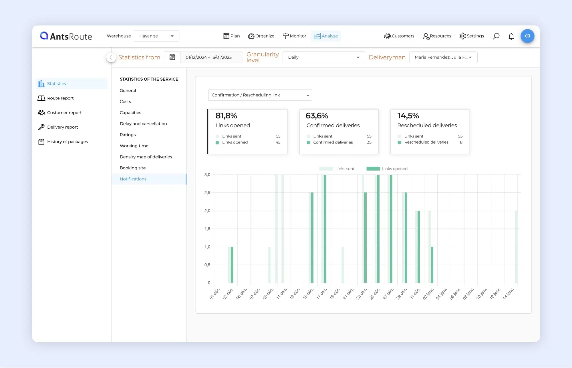
Task: Switch to the Monitor tab
Action: coord(294,36)
